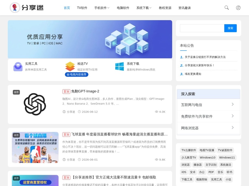Select the iOS tag

coord(184,172)
